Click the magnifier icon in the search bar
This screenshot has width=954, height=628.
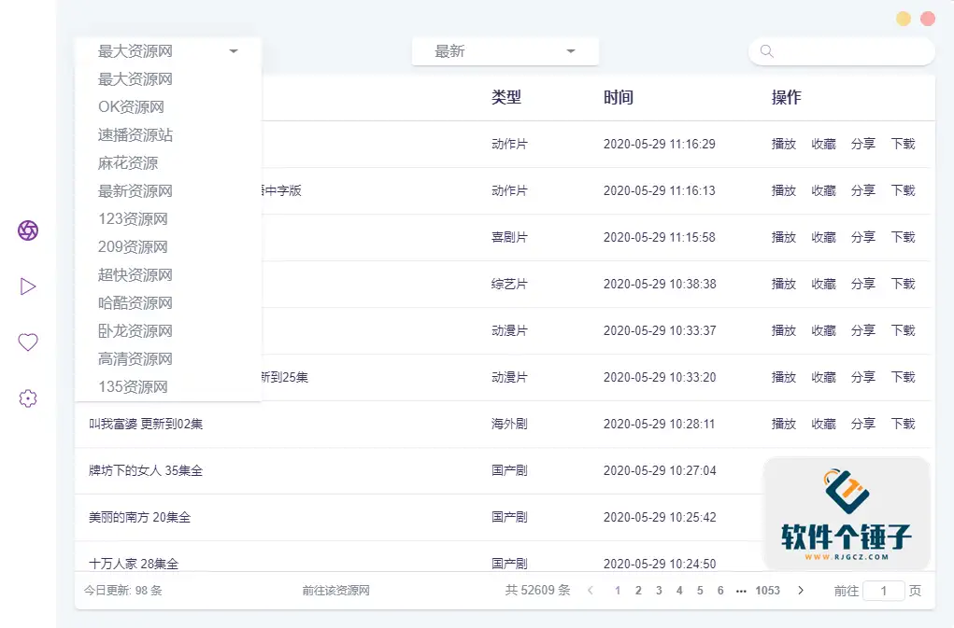click(765, 51)
